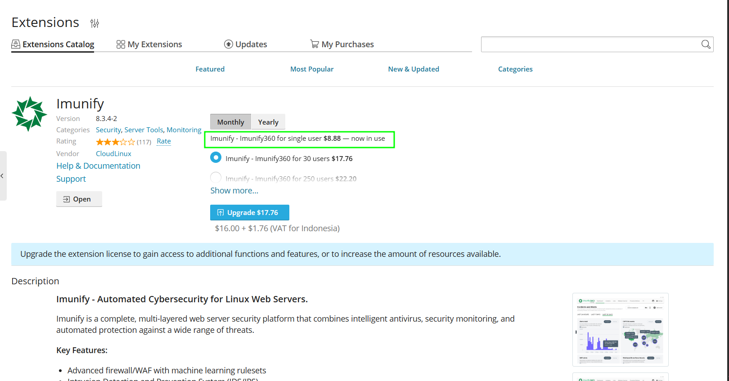Image resolution: width=729 pixels, height=381 pixels.
Task: Open the Categories link
Action: click(x=515, y=69)
